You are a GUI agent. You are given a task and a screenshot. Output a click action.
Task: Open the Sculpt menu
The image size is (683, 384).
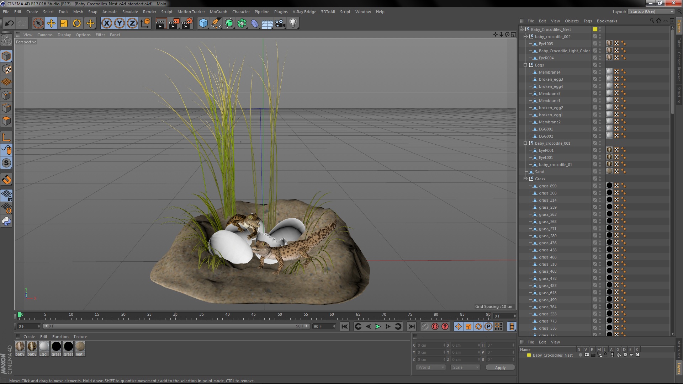coord(166,12)
